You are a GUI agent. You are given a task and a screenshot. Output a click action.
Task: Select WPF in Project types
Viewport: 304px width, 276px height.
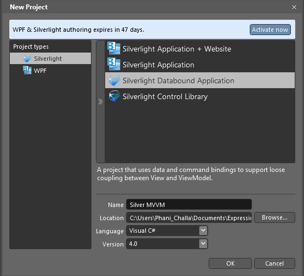pos(50,70)
